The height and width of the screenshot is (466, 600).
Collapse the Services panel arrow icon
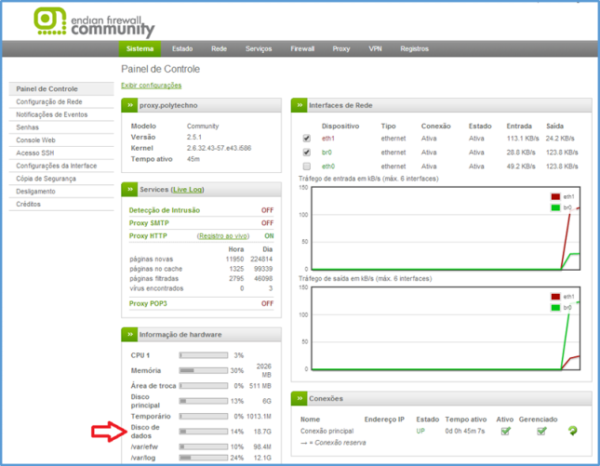click(x=130, y=190)
